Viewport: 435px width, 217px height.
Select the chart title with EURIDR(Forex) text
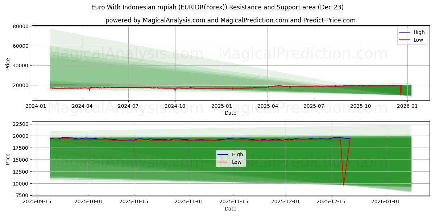[217, 7]
